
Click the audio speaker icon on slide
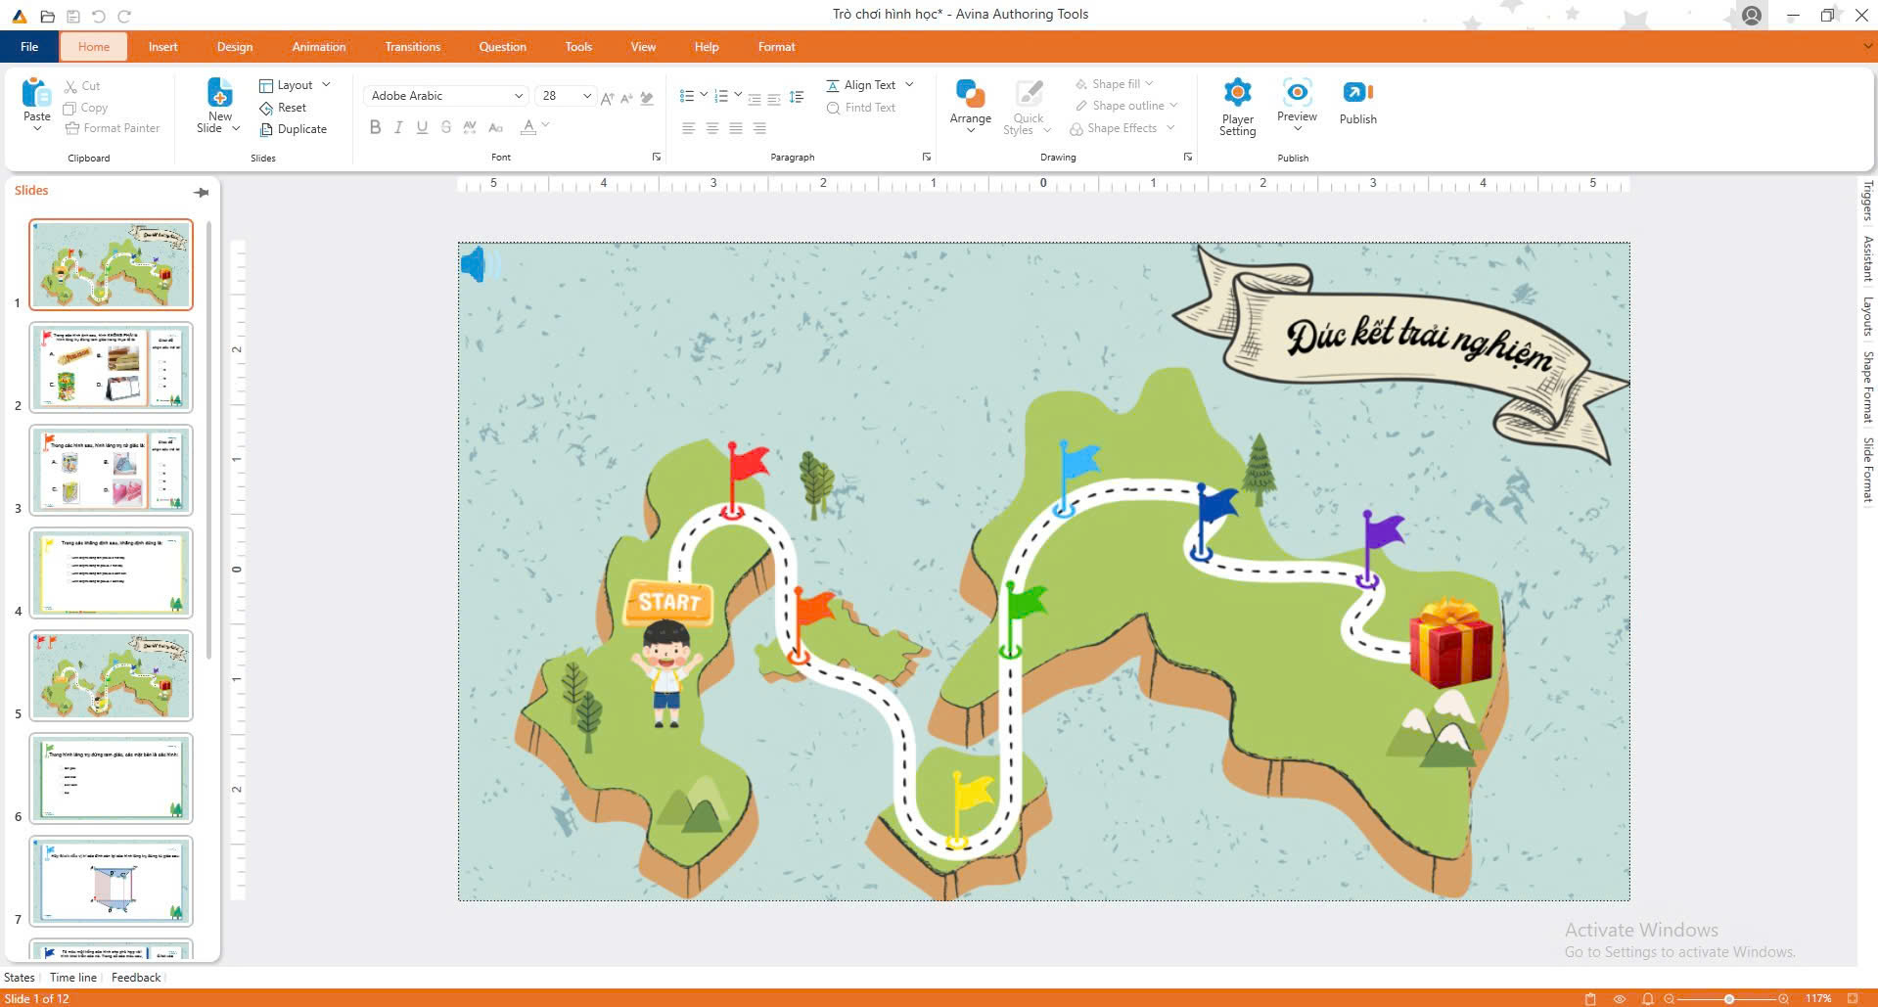pyautogui.click(x=477, y=265)
